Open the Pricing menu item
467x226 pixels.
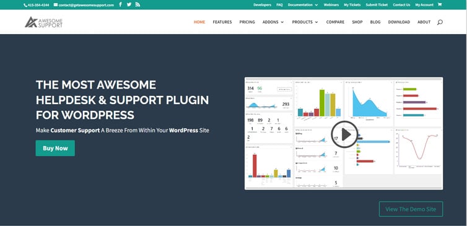pyautogui.click(x=247, y=22)
